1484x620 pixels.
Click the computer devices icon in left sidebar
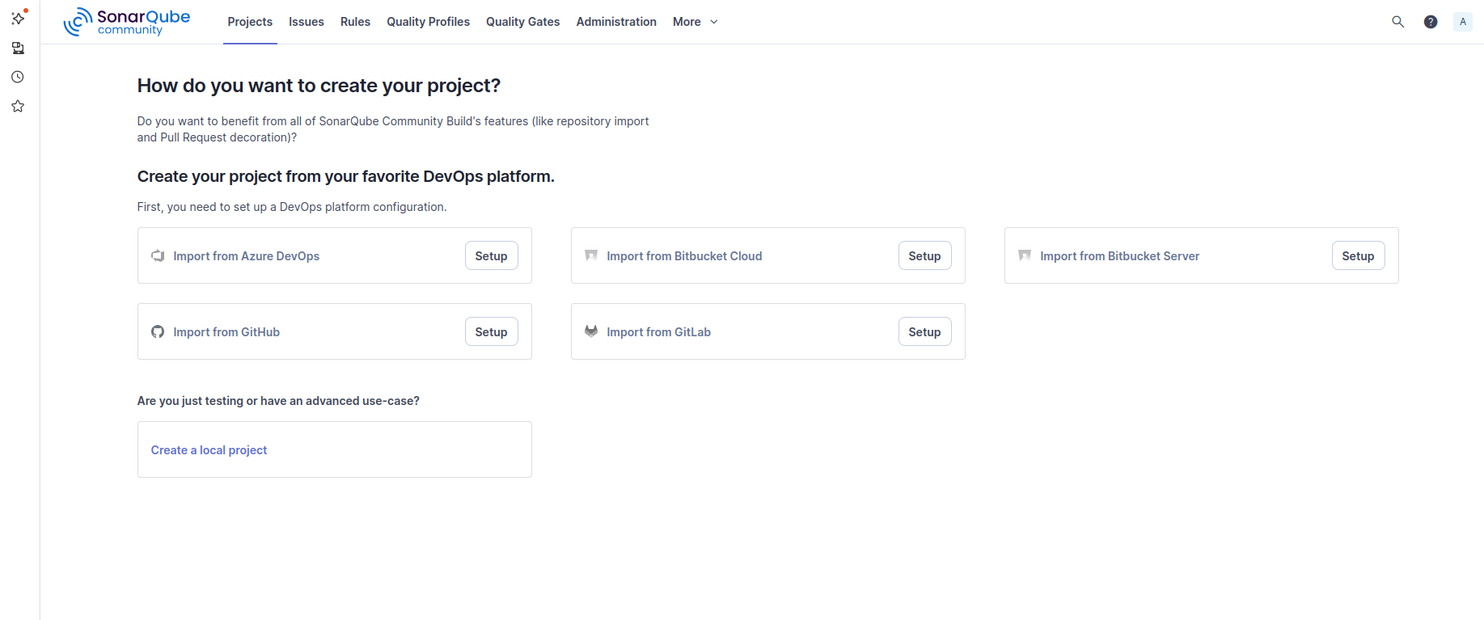coord(18,49)
